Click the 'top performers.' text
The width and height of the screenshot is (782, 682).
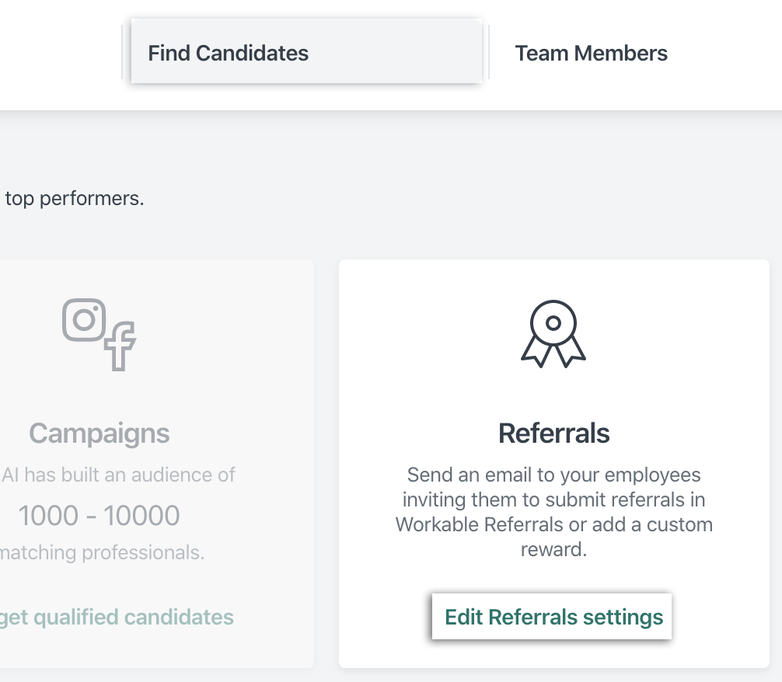(74, 198)
